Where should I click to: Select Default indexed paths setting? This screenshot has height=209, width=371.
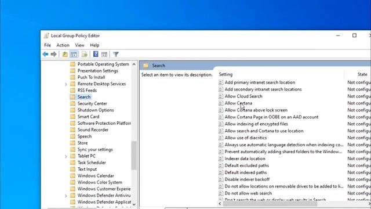click(246, 172)
